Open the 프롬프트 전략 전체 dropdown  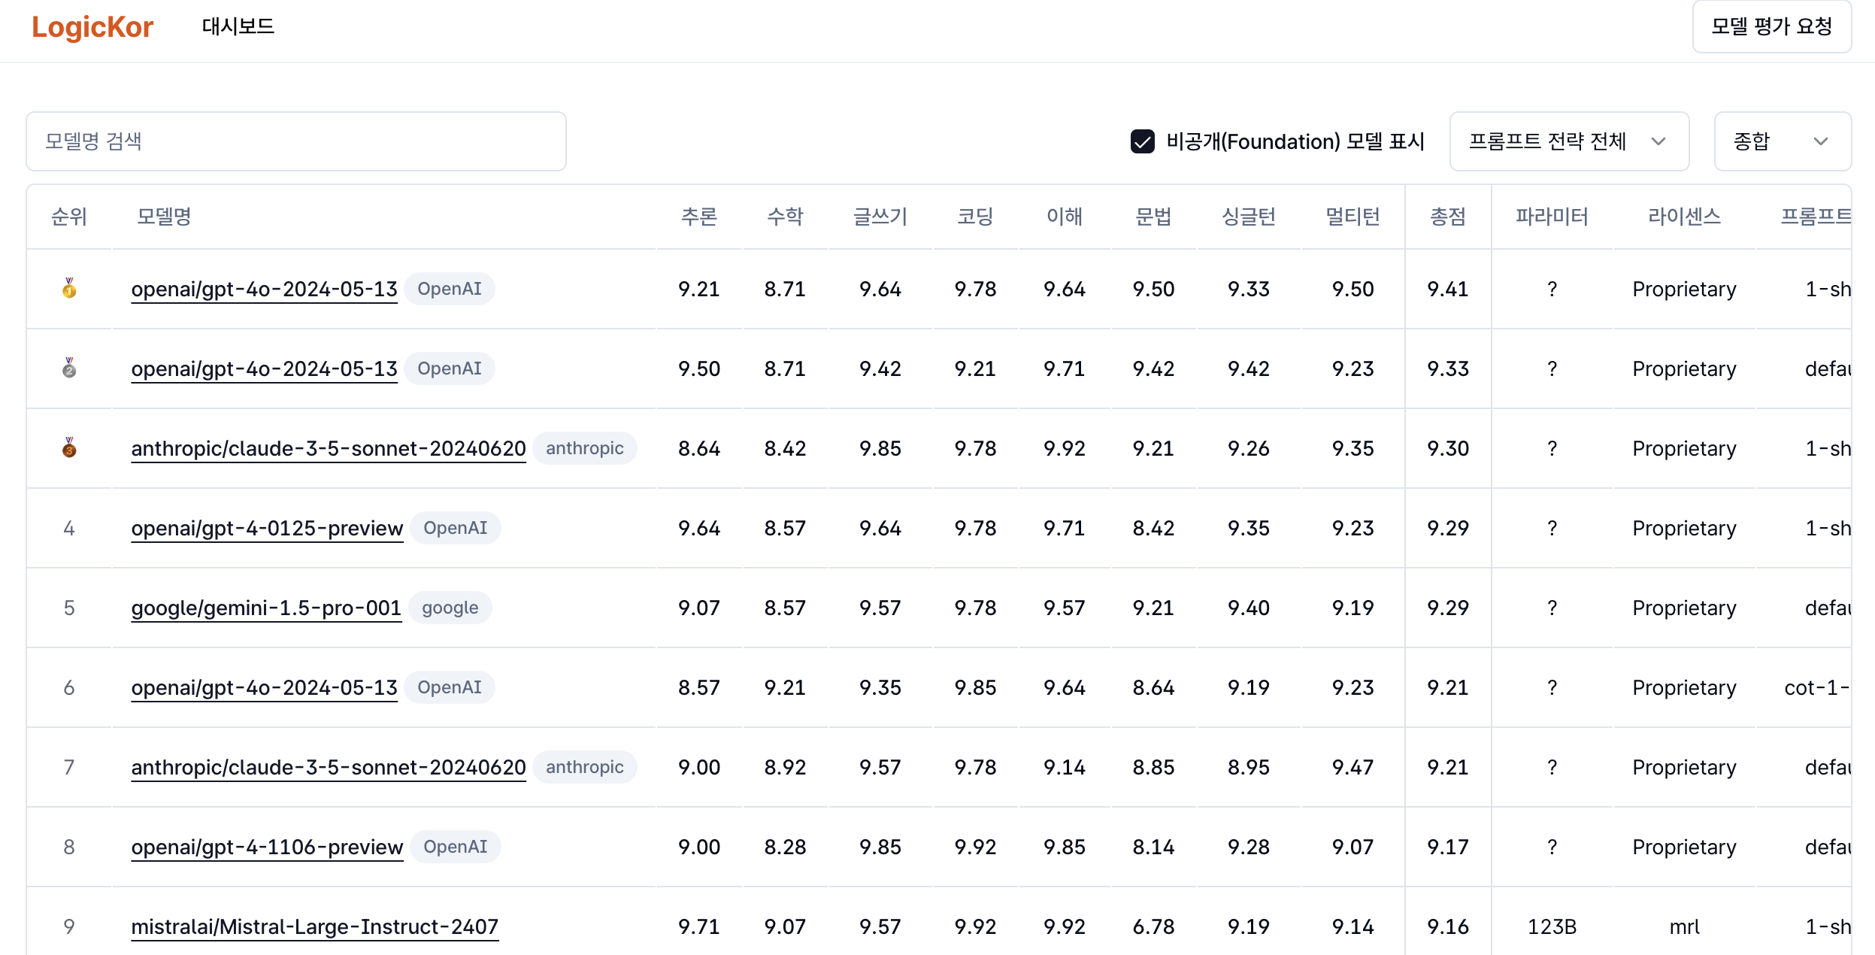pos(1568,141)
